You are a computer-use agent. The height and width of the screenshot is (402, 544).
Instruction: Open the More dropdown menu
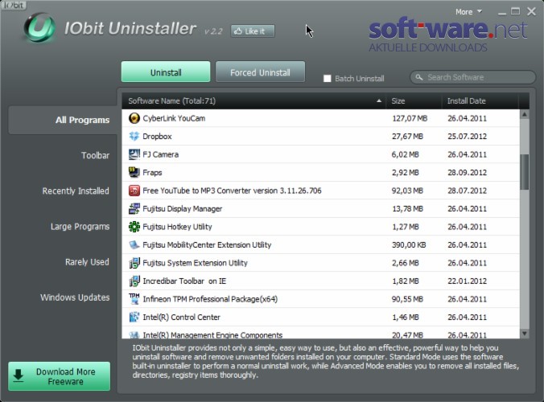(x=468, y=12)
